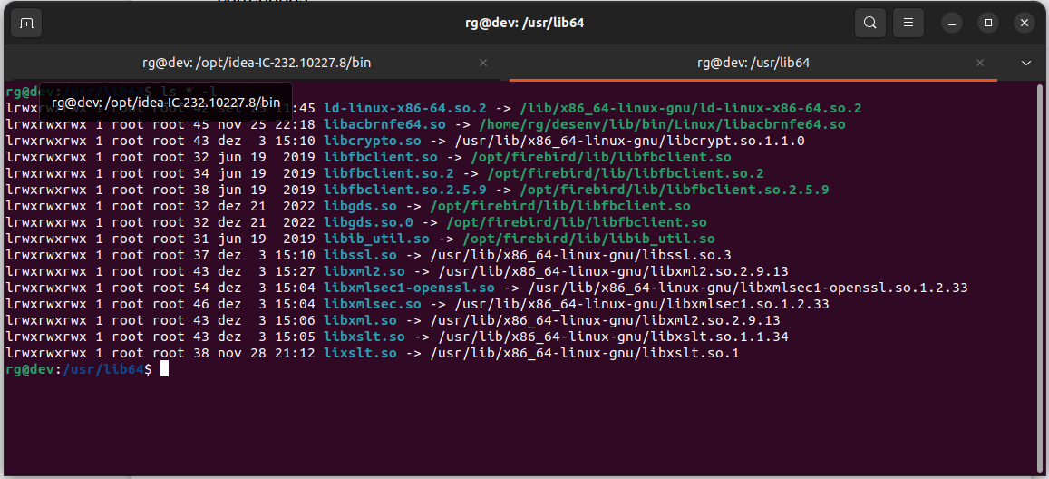
Task: Click the window title rg@dev: /usr/lib64
Action: [x=524, y=24]
